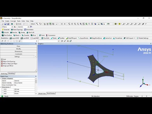Toggle the display plane (axes) button

(99, 24)
